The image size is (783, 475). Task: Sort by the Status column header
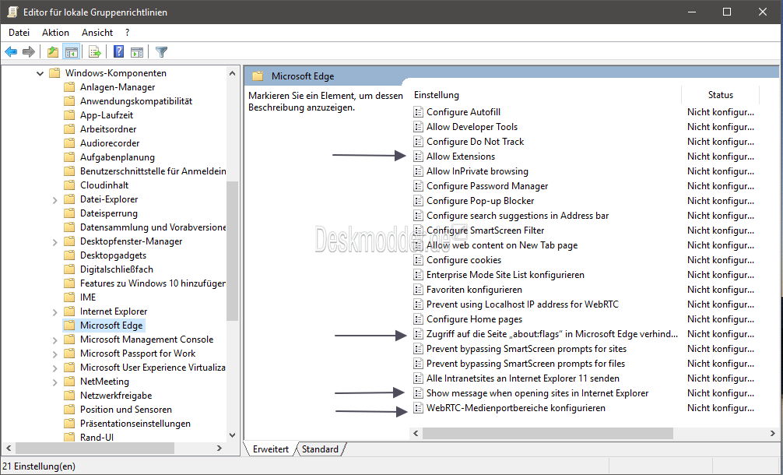click(x=721, y=95)
